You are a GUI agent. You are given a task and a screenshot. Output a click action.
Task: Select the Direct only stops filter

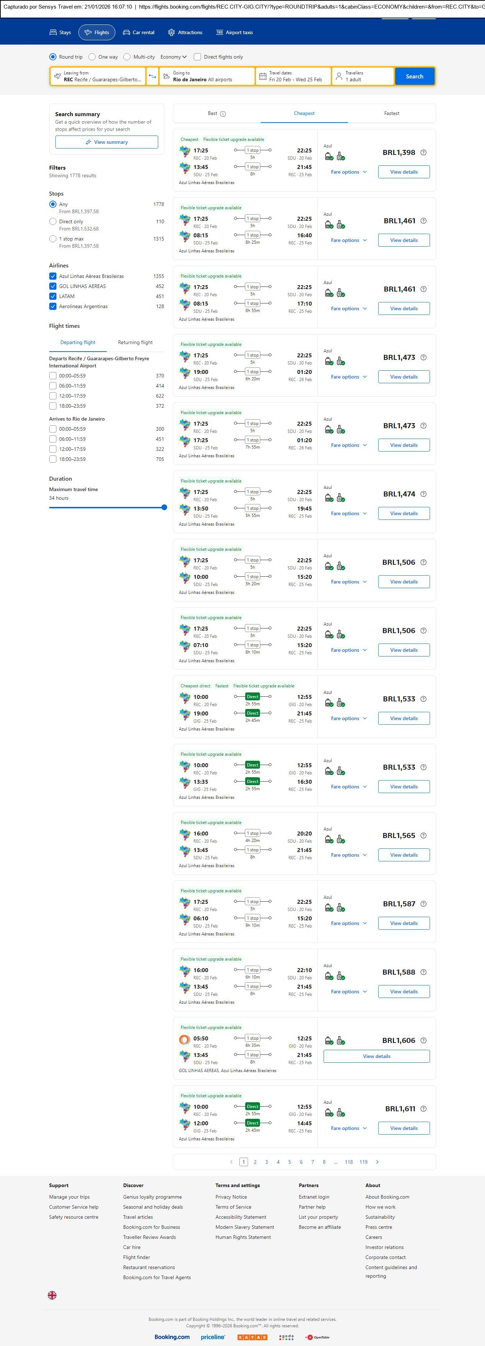(53, 221)
